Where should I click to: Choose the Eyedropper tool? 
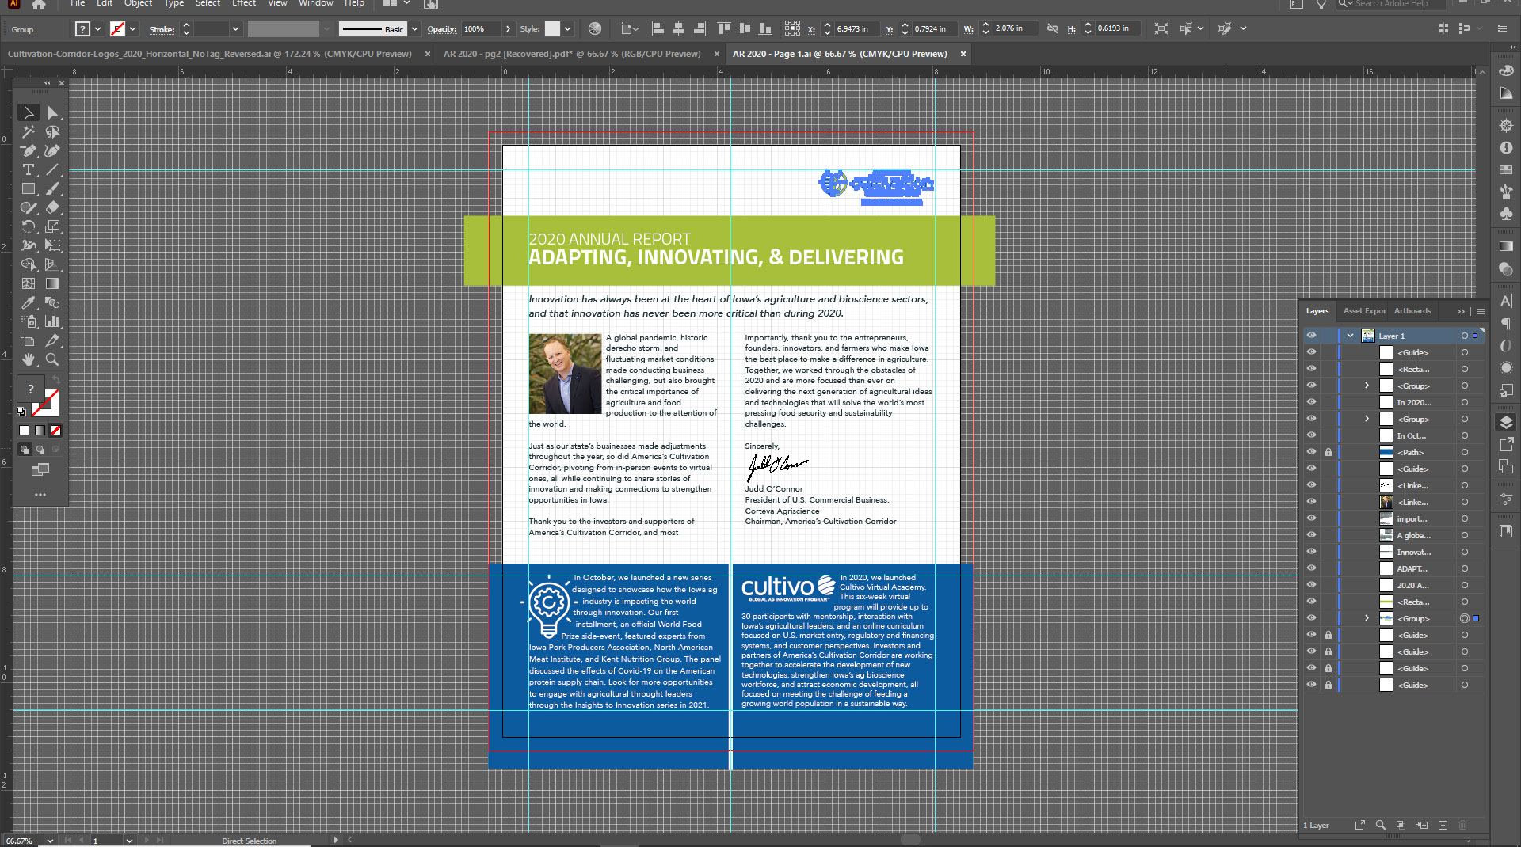pyautogui.click(x=29, y=302)
